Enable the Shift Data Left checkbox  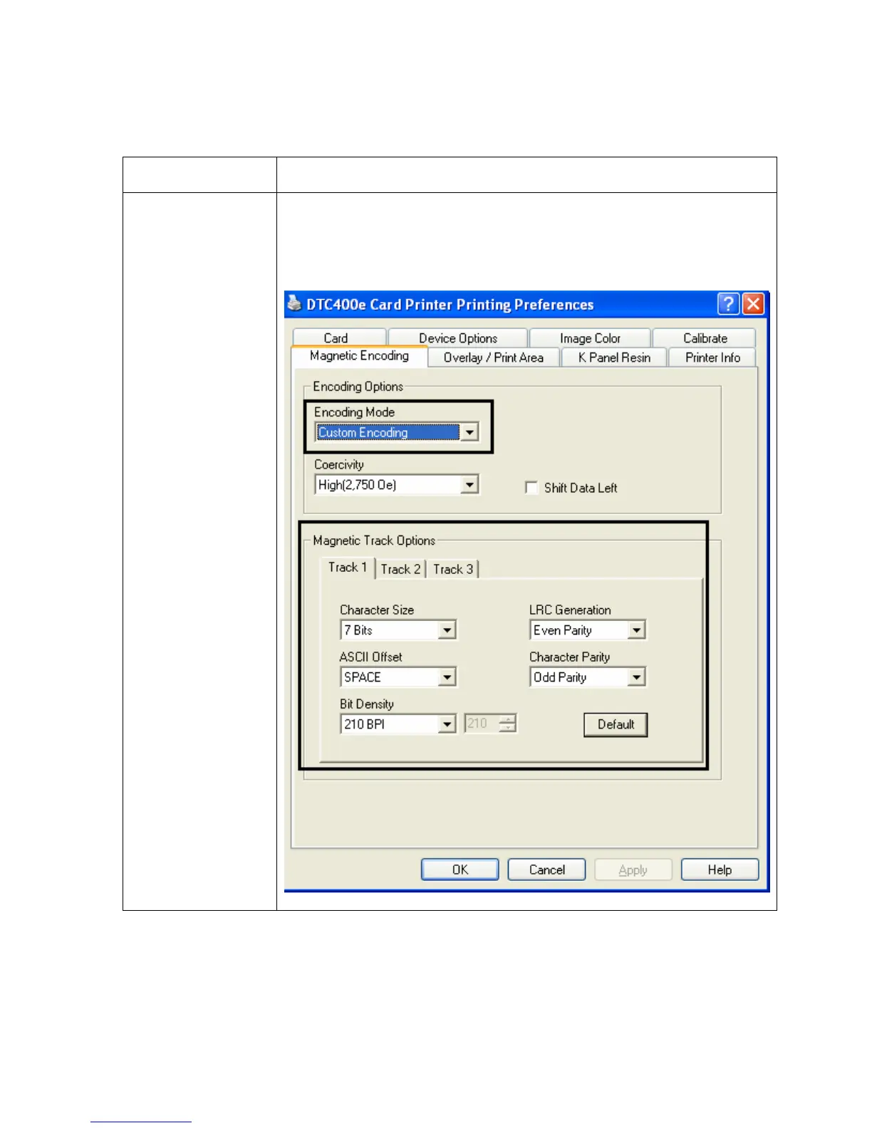pyautogui.click(x=531, y=488)
